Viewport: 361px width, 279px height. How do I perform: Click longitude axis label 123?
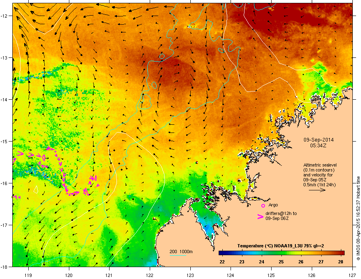[x=190, y=275]
